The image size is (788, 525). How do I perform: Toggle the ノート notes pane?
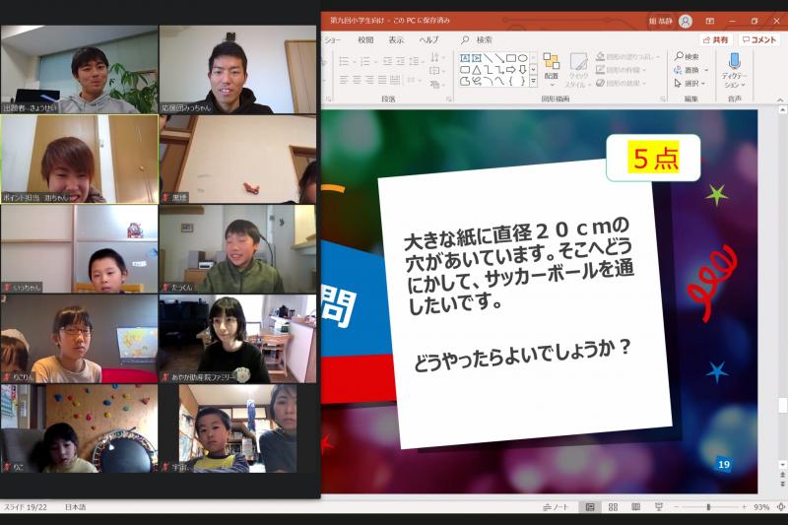[556, 507]
